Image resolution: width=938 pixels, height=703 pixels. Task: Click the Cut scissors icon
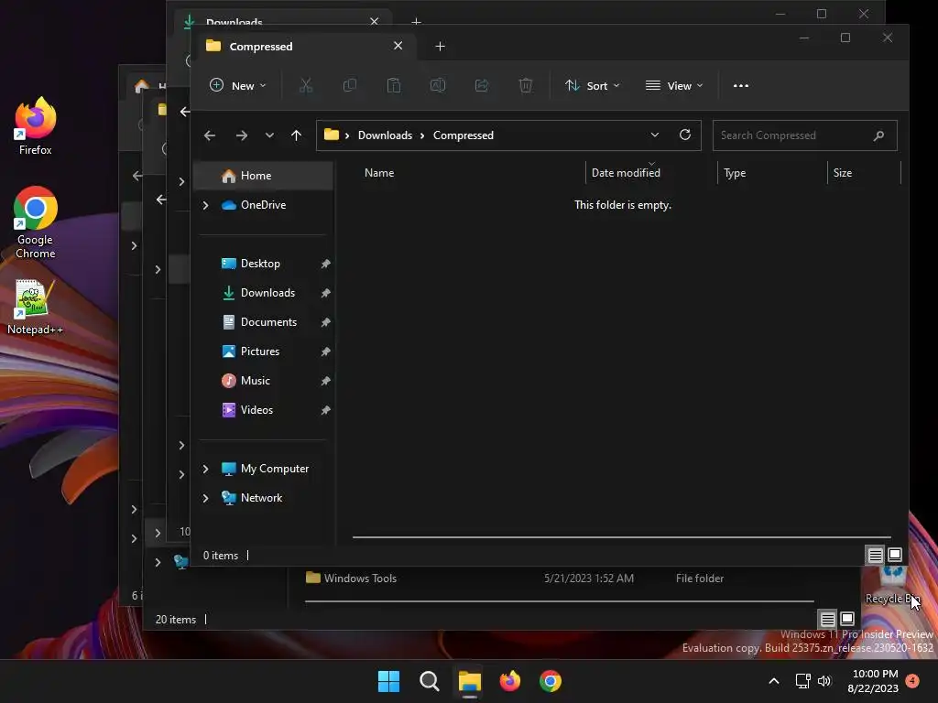click(306, 85)
